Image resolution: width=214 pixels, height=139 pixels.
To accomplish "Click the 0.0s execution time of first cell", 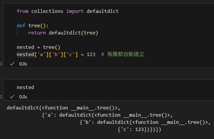I will coord(23,64).
